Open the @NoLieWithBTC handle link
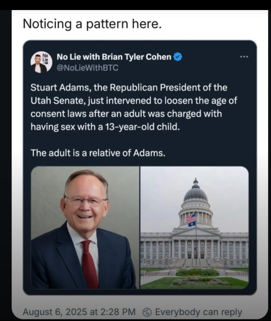This screenshot has height=321, width=271. [x=88, y=68]
